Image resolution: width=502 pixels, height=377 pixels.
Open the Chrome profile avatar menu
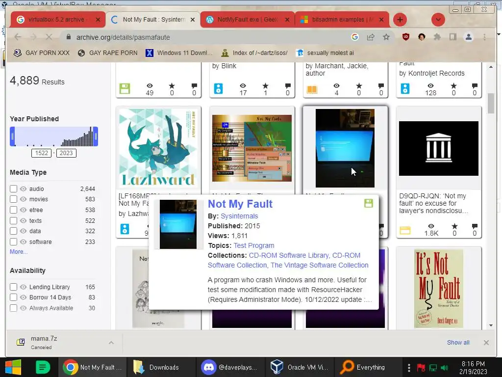point(468,37)
